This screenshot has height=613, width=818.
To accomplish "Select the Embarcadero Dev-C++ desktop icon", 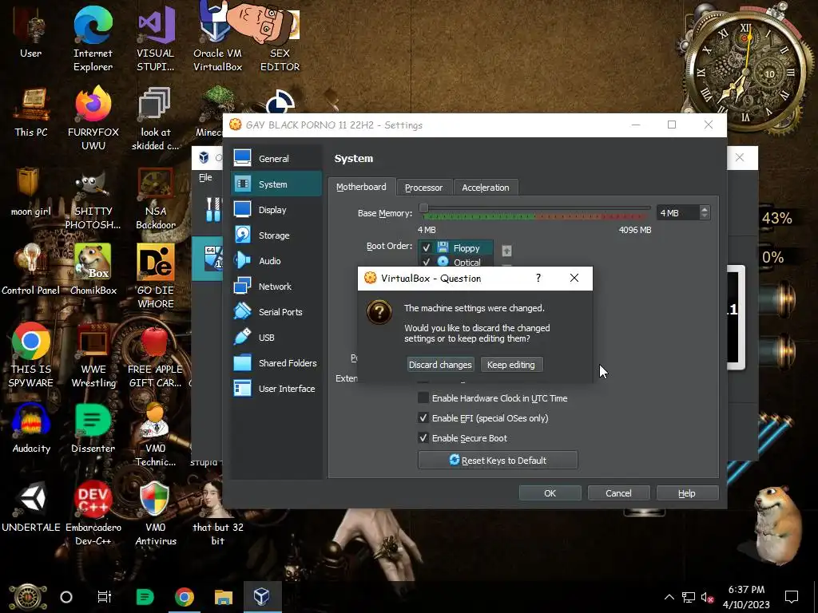I will [93, 513].
